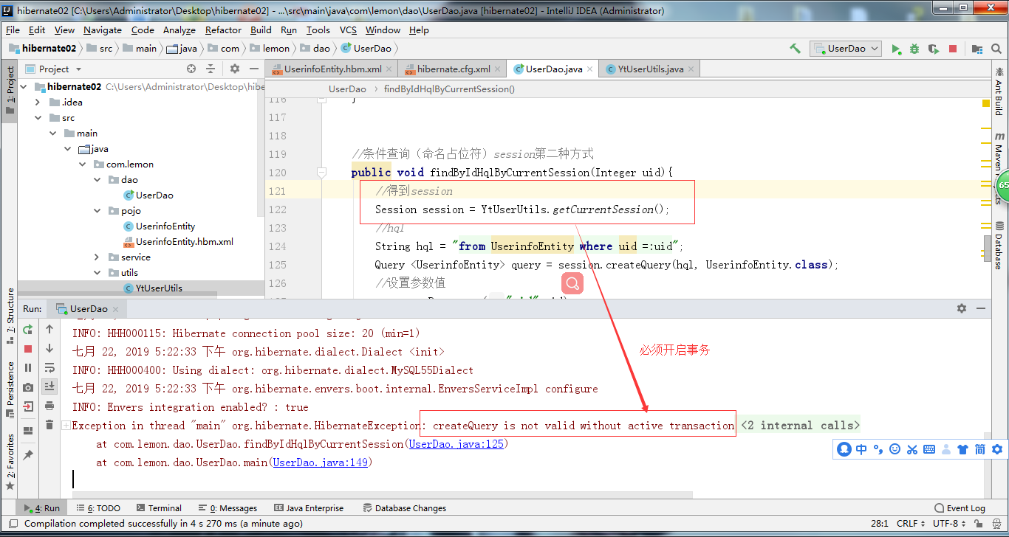The image size is (1009, 537).
Task: Run UserDao with Coverage icon
Action: pos(933,48)
